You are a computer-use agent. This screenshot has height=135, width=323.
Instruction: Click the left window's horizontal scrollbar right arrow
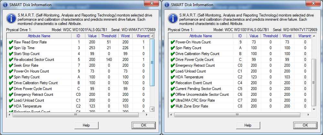(146, 115)
